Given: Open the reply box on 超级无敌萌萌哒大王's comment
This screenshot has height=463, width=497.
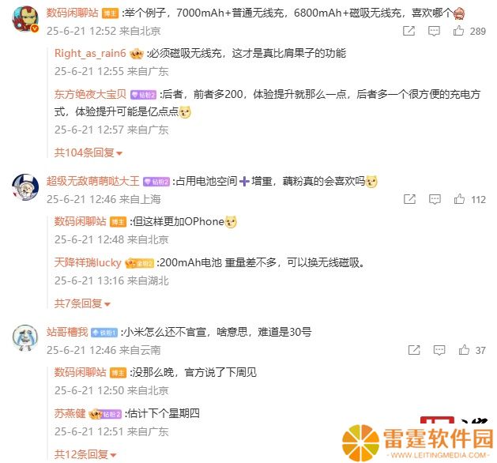Looking at the screenshot, I should (435, 199).
